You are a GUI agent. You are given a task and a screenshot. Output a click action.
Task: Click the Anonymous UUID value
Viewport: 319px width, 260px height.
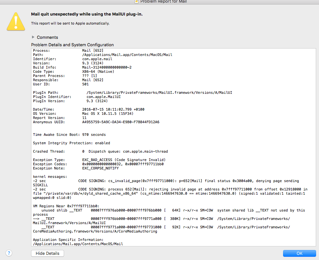pos(121,122)
